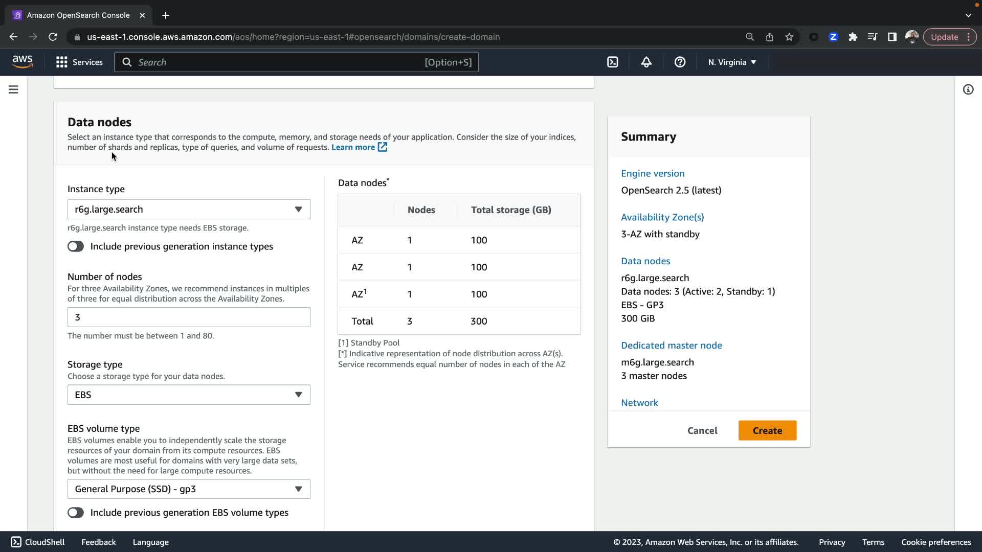Click the Cancel button in Summary
Viewport: 982px width, 552px height.
click(702, 431)
